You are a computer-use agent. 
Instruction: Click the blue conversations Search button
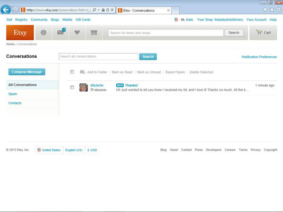148,57
